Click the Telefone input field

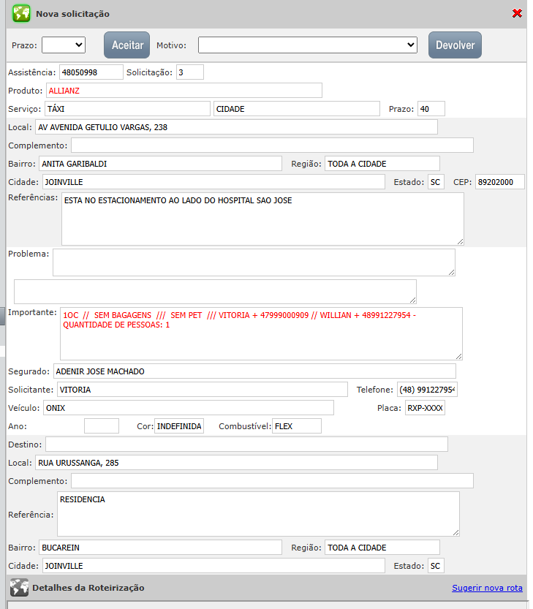click(427, 390)
